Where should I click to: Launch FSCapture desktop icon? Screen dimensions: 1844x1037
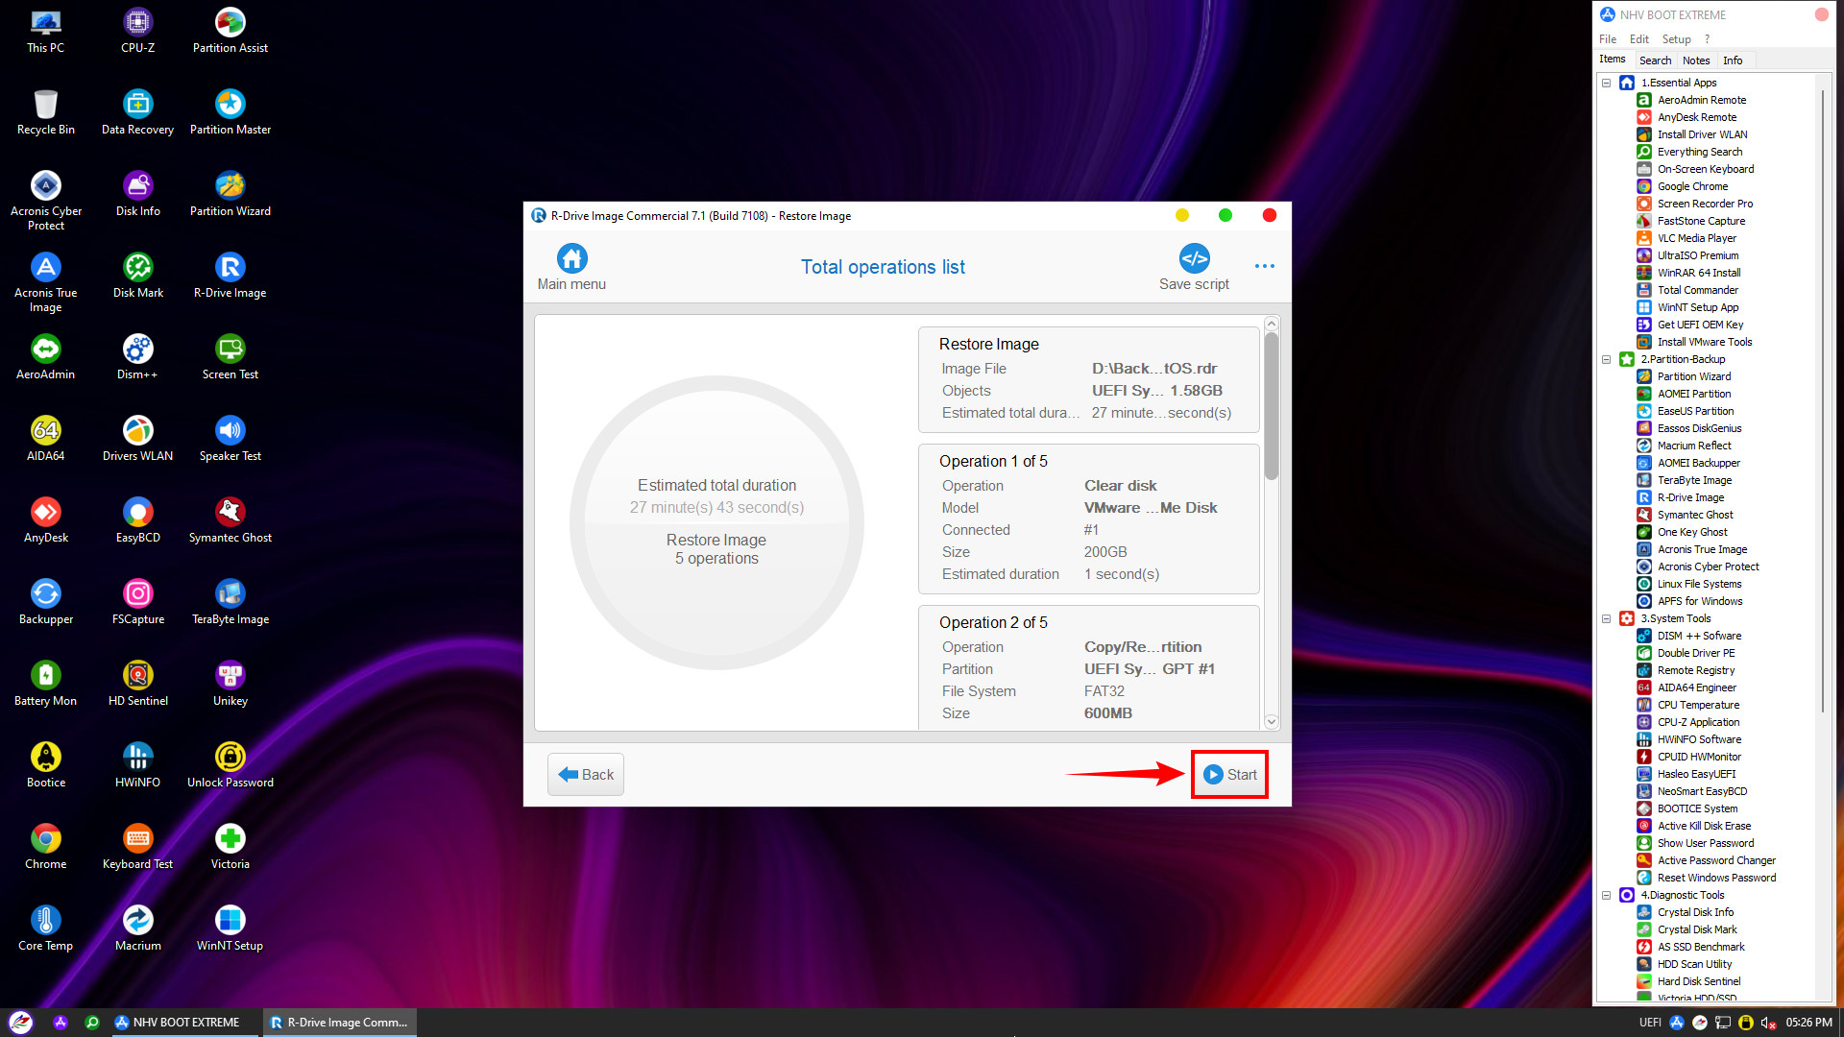[137, 602]
